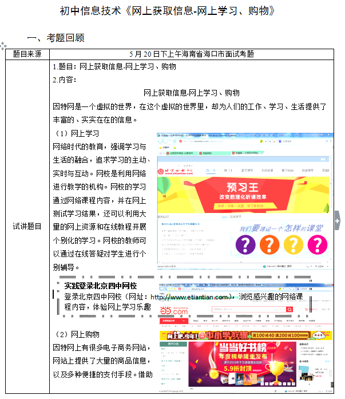Click the centered subtitle 网上获取信息-网上学习、购物
The width and height of the screenshot is (345, 399).
point(192,93)
